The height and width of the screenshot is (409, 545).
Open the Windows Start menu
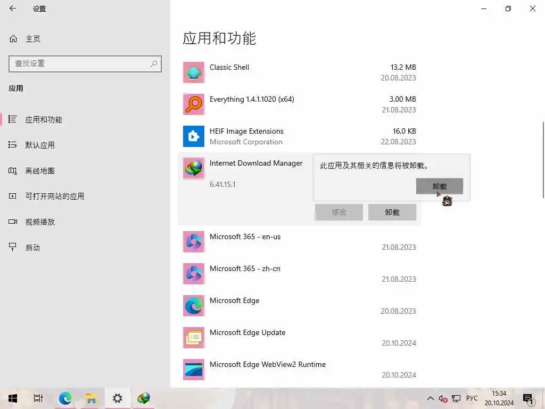[13, 398]
